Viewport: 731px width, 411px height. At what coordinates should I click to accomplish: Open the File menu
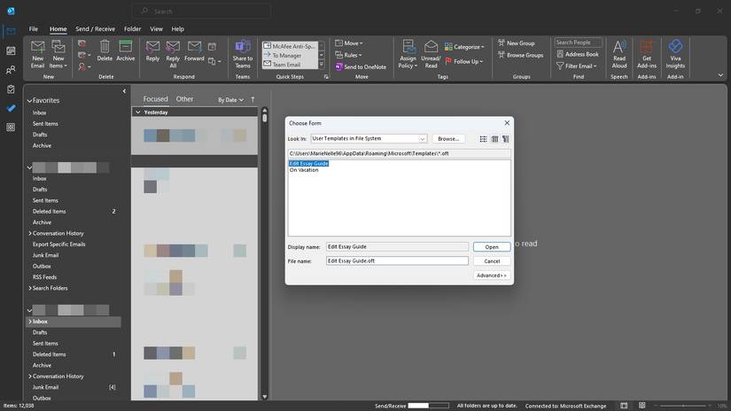tap(34, 29)
